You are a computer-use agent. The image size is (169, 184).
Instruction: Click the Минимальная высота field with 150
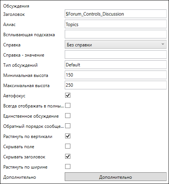[116, 75]
